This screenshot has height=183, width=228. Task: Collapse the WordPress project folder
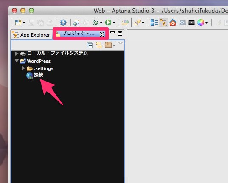coord(17,61)
